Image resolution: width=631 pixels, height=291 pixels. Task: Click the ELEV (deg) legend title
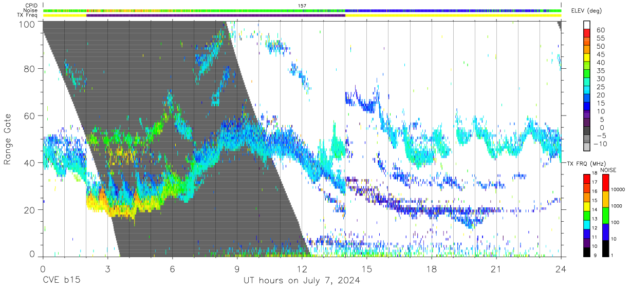[x=587, y=11]
